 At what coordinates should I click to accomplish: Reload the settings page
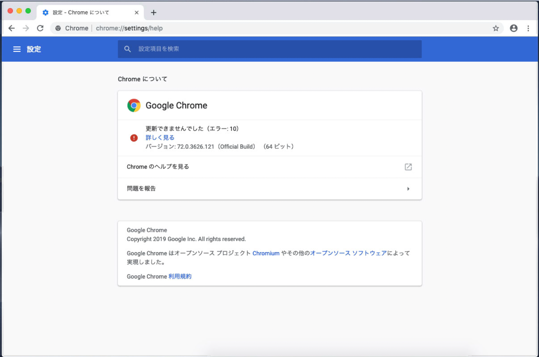40,28
